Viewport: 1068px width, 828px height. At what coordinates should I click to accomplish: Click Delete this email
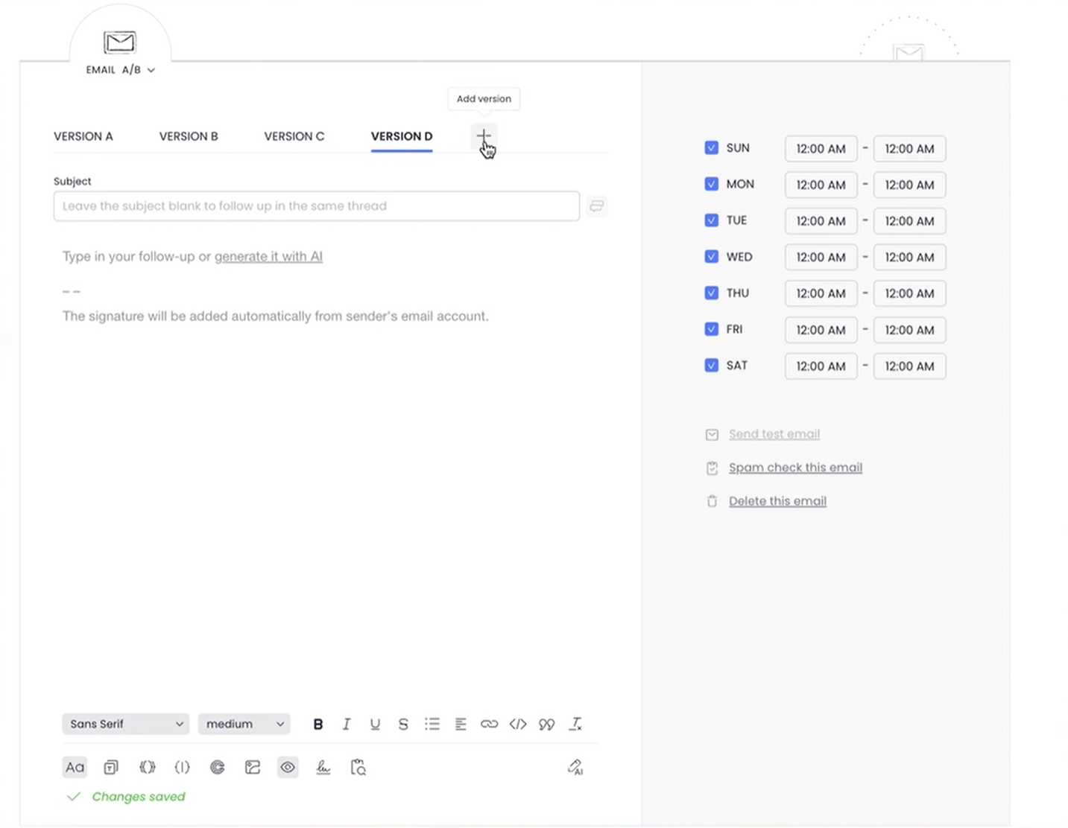777,500
